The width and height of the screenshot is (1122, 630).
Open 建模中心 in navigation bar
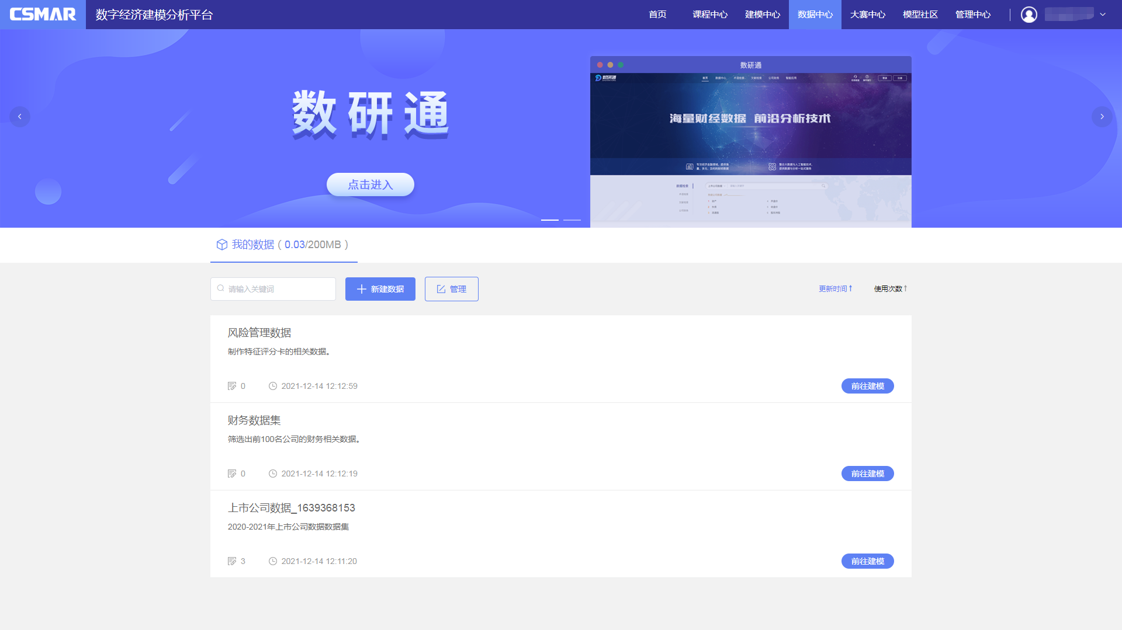762,15
